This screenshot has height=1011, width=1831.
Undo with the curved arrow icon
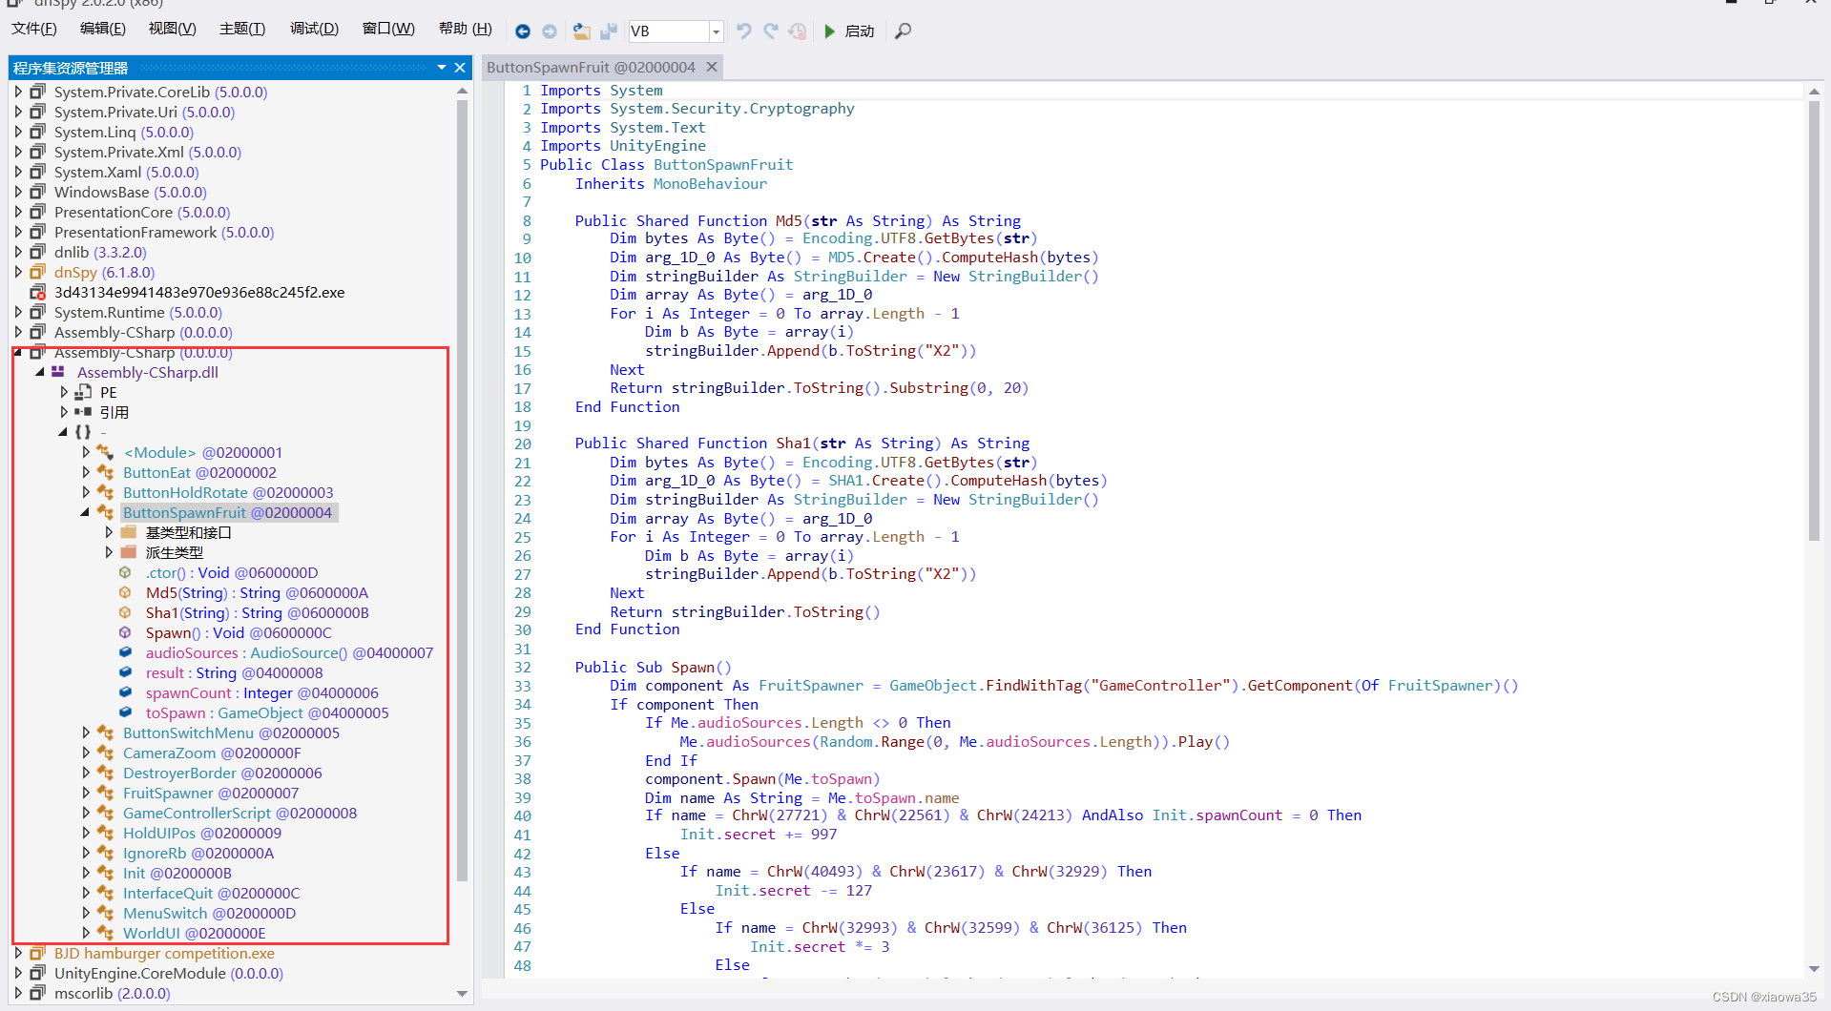pyautogui.click(x=744, y=31)
